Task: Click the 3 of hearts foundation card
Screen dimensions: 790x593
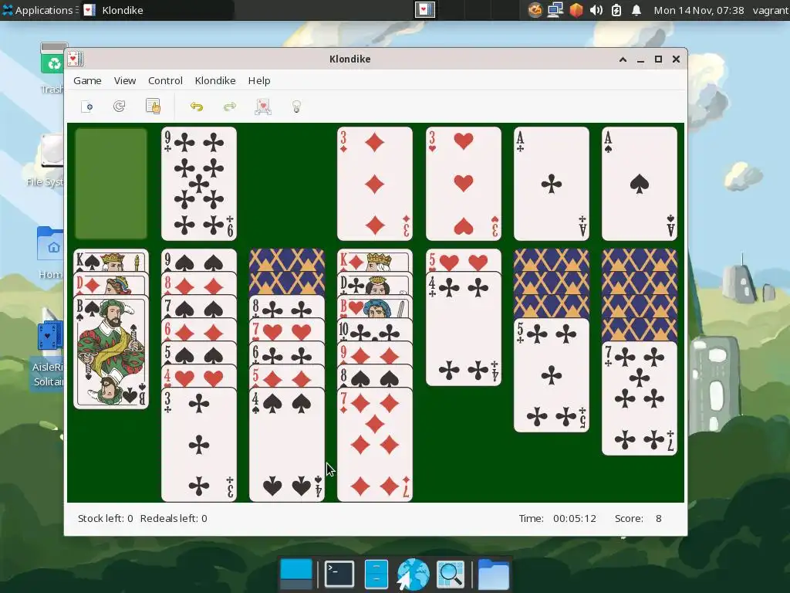Action: 463,184
